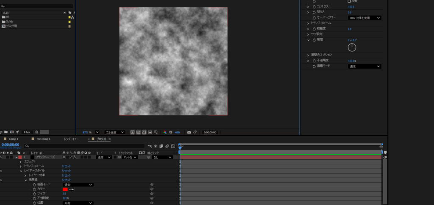Click the show channel RGB icon
Viewport: 434px width, 205px height.
click(165, 132)
